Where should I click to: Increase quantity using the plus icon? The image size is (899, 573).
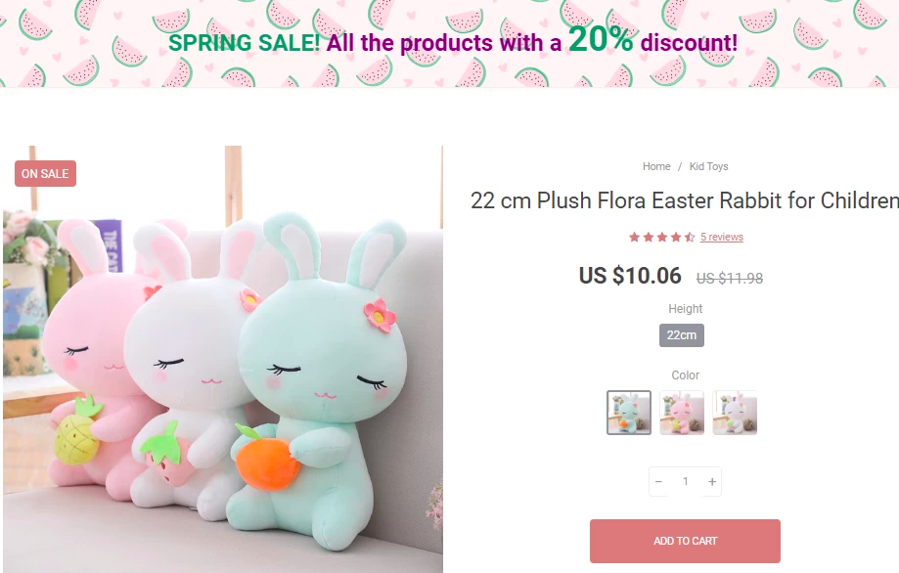click(x=711, y=481)
